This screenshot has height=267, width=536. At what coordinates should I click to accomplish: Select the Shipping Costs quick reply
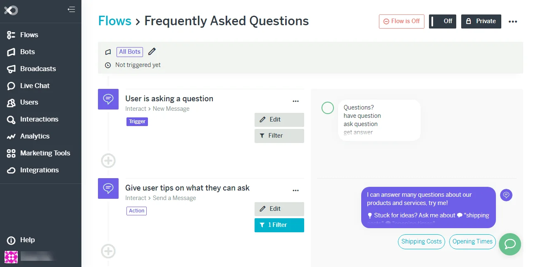tap(421, 242)
